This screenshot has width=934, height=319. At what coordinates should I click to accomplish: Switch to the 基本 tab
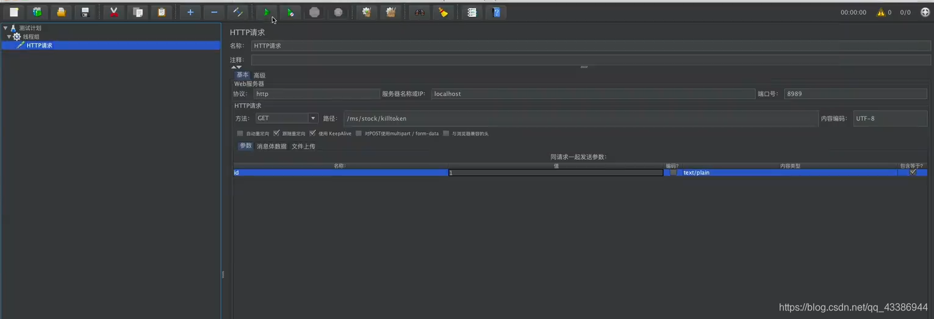(243, 75)
